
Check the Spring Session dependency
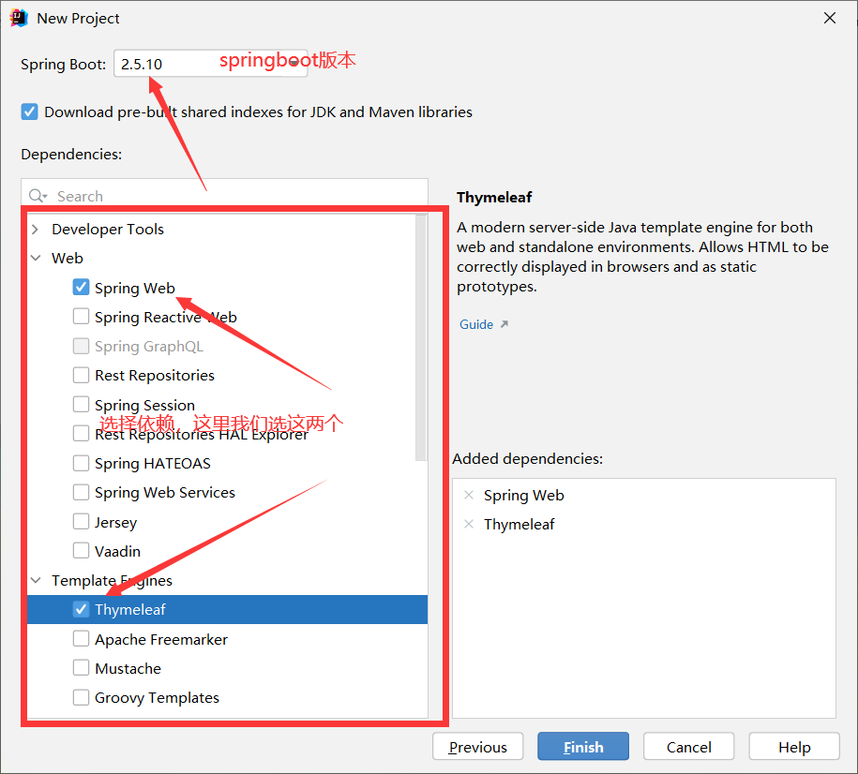coord(81,404)
